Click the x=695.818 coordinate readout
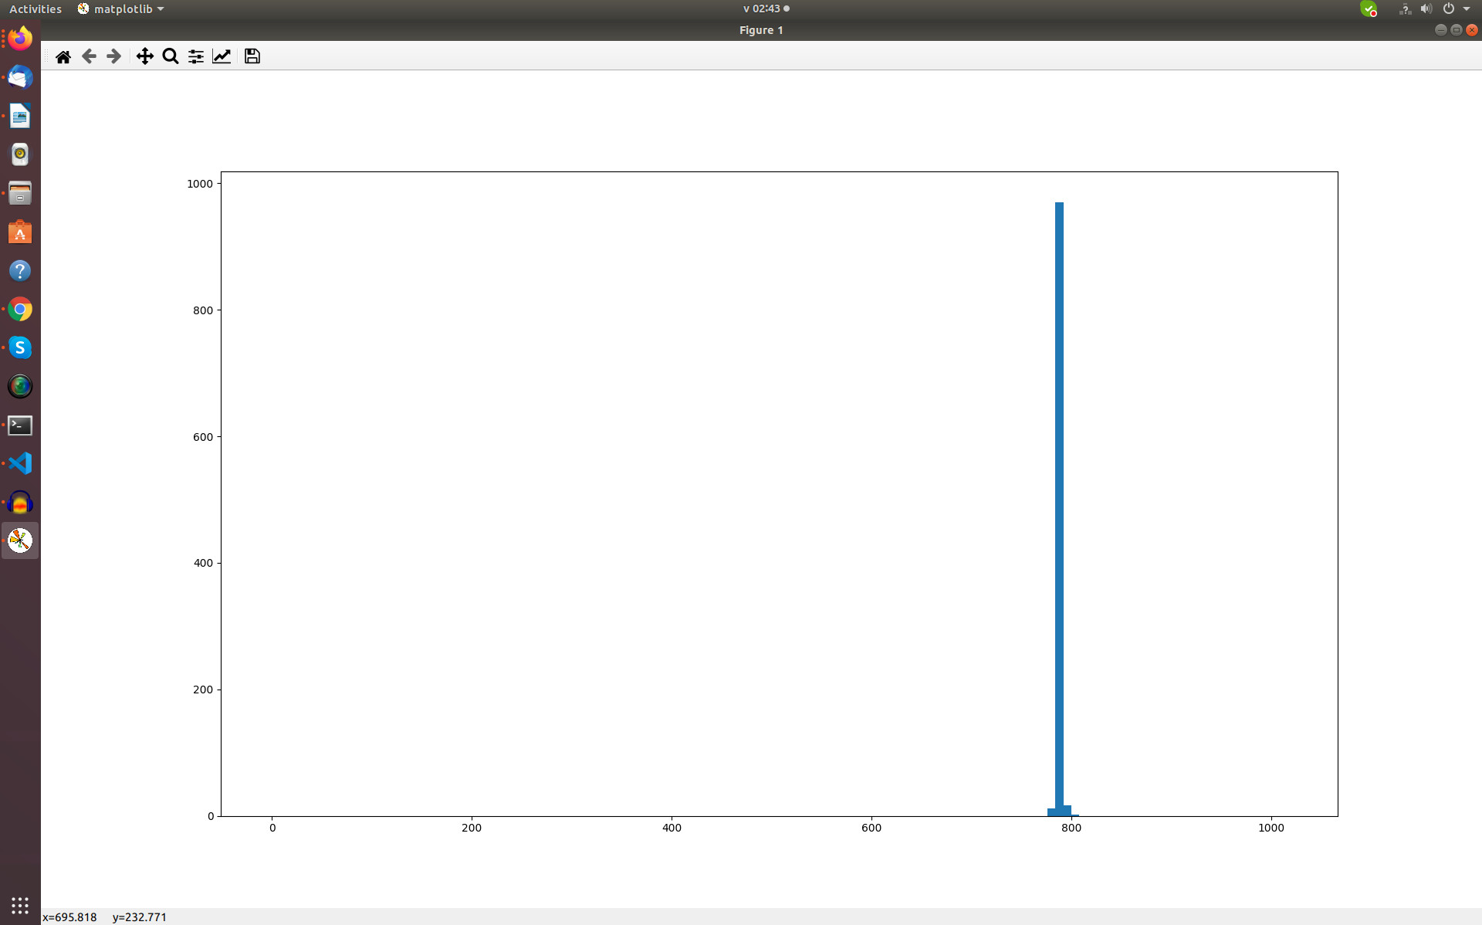Screen dimensions: 1482x925 [x=69, y=917]
